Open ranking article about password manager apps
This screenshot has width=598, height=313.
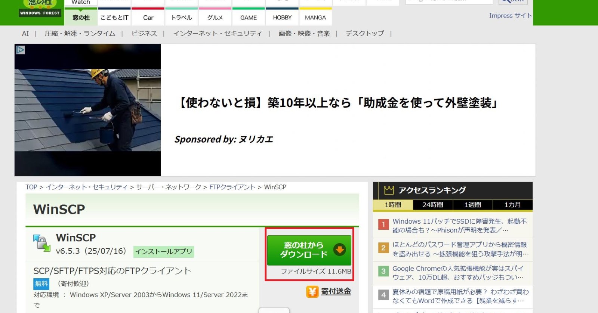[x=460, y=249]
